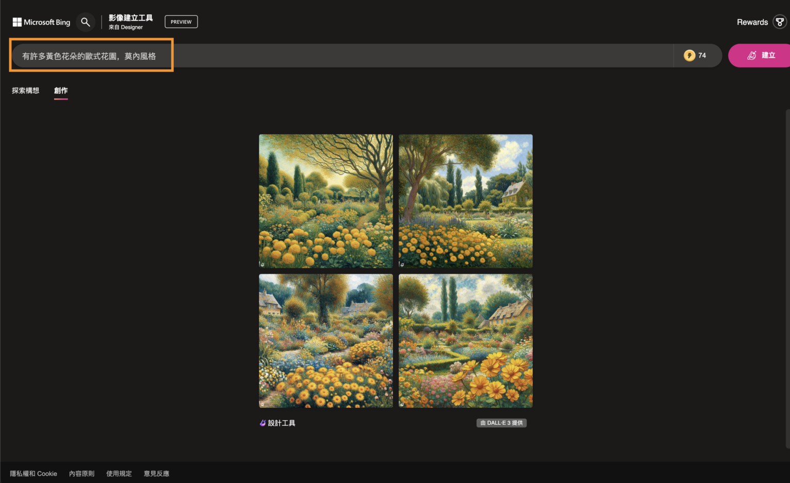The image size is (790, 483).
Task: Click the Rewards trophy icon
Action: (780, 22)
